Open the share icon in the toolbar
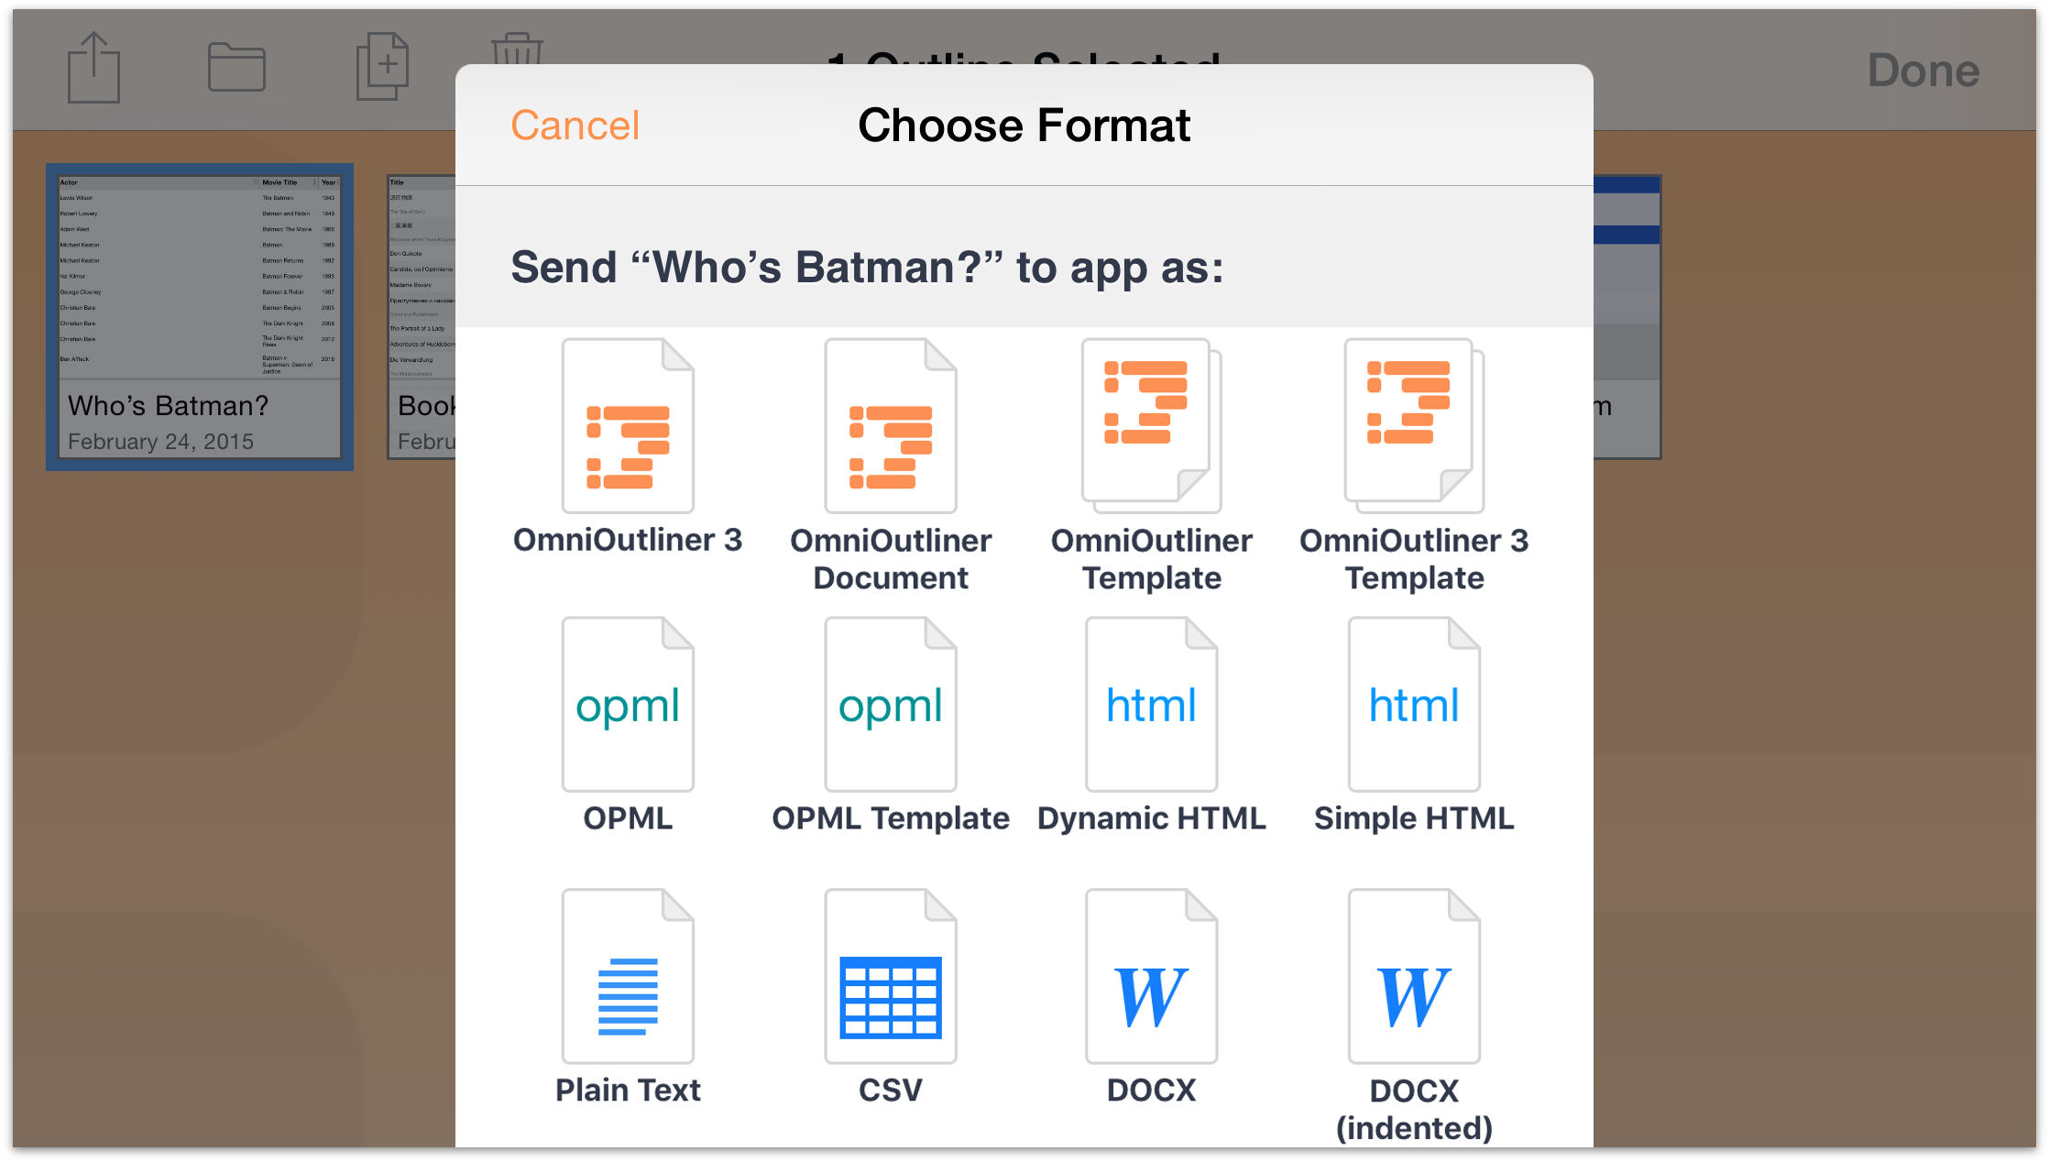 [93, 68]
